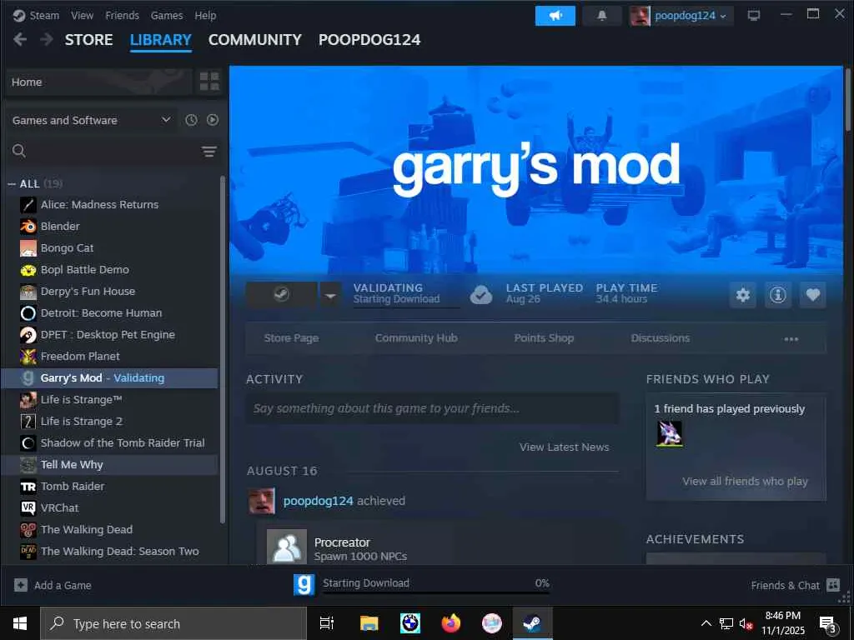Go to the STORE tab
This screenshot has height=640, width=854.
(88, 40)
